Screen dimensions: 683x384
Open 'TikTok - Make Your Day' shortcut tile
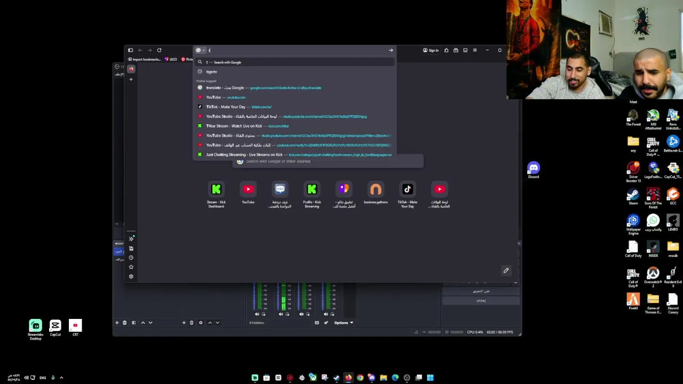point(408,195)
